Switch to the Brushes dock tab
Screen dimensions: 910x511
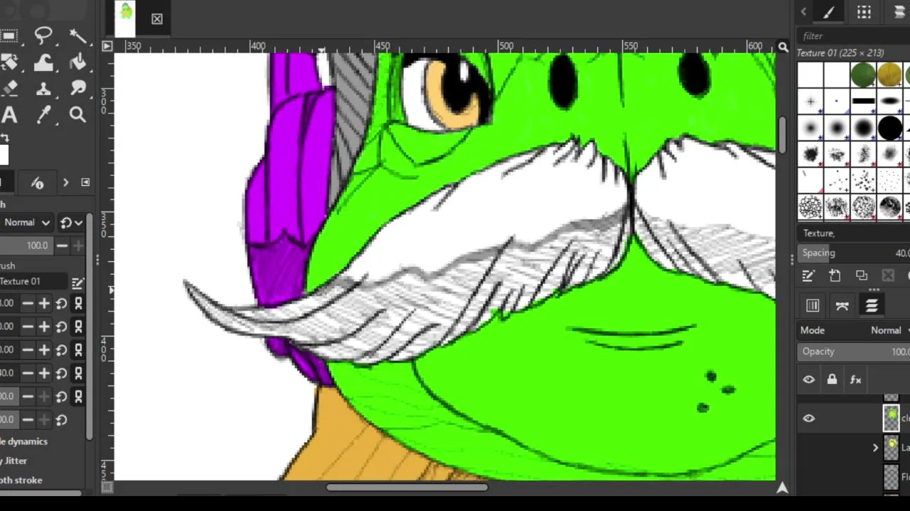(829, 12)
